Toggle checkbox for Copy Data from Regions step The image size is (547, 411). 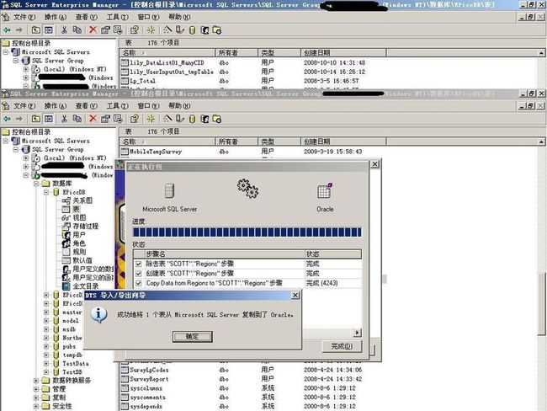coord(139,283)
